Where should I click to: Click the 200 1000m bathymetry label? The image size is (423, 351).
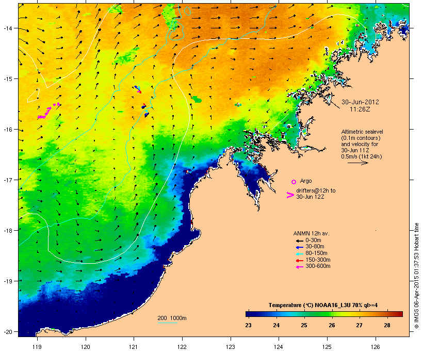pyautogui.click(x=172, y=318)
